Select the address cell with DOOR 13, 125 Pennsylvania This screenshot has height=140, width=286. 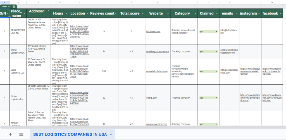(39, 31)
